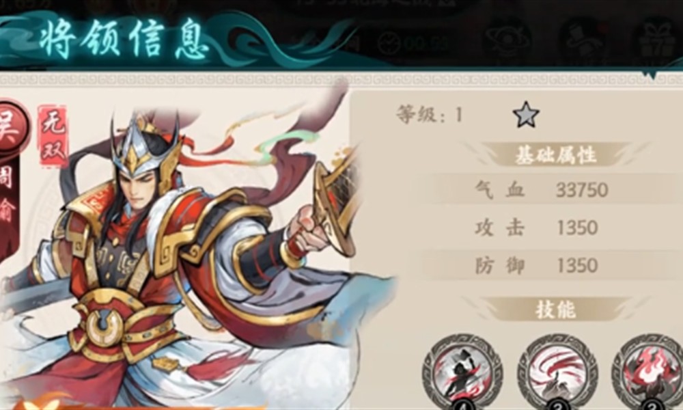The height and width of the screenshot is (410, 683).
Task: Open the first skill icon with hammer figure
Action: pyautogui.click(x=462, y=373)
